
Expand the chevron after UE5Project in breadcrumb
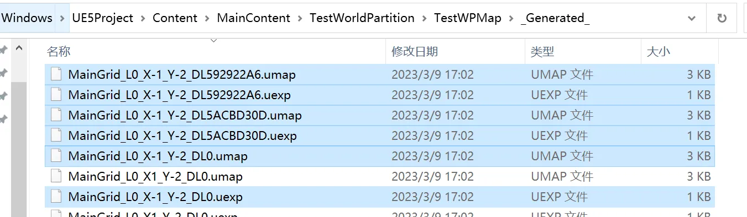click(143, 18)
